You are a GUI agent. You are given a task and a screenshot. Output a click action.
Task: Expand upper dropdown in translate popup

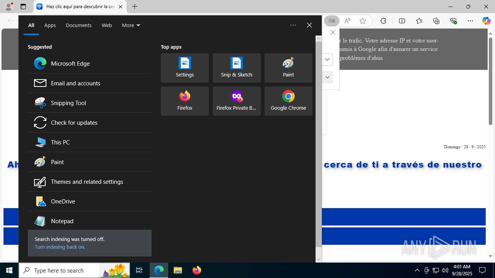[x=327, y=59]
